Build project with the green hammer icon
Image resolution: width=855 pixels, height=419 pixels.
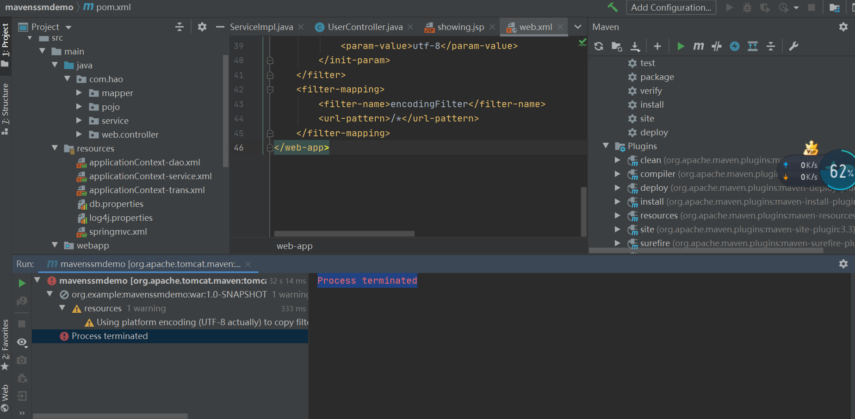click(x=613, y=7)
